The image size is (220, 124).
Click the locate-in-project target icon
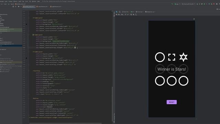[x=13, y=7]
